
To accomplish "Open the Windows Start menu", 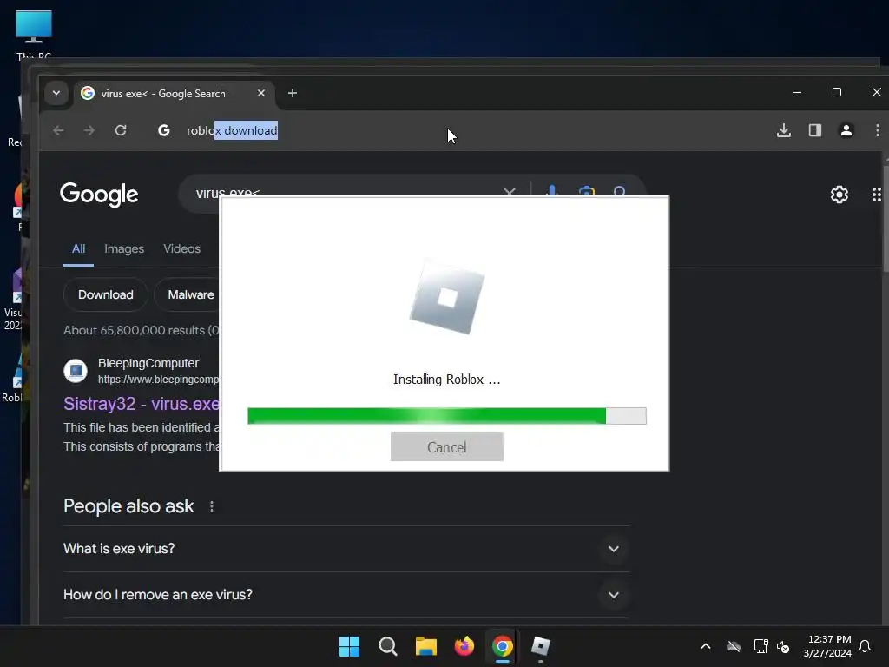I will (x=349, y=646).
